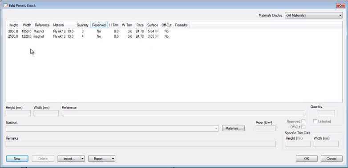This screenshot has width=348, height=168.
Task: Sort by the Quantity column header
Action: pyautogui.click(x=83, y=25)
